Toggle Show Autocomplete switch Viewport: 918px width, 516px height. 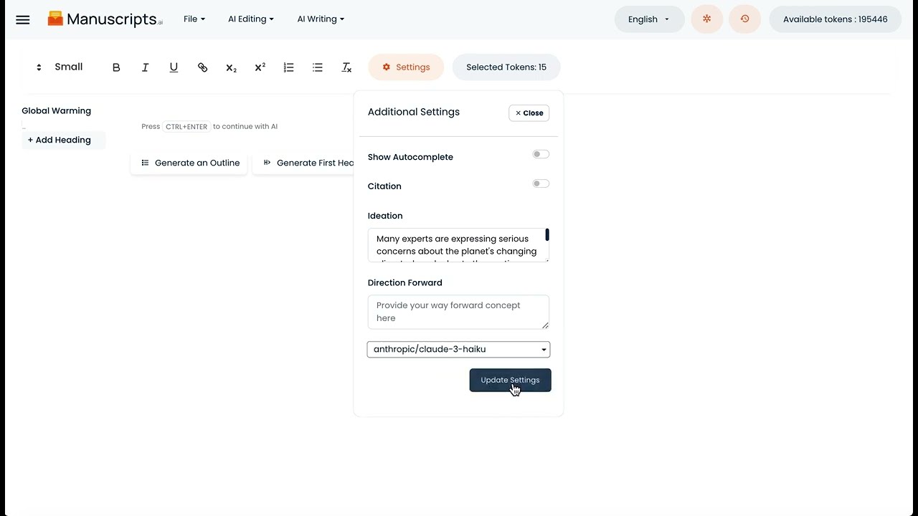pos(541,154)
